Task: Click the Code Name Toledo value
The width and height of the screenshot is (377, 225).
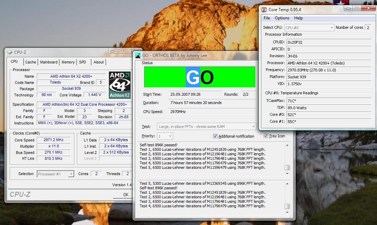Action: pos(55,82)
